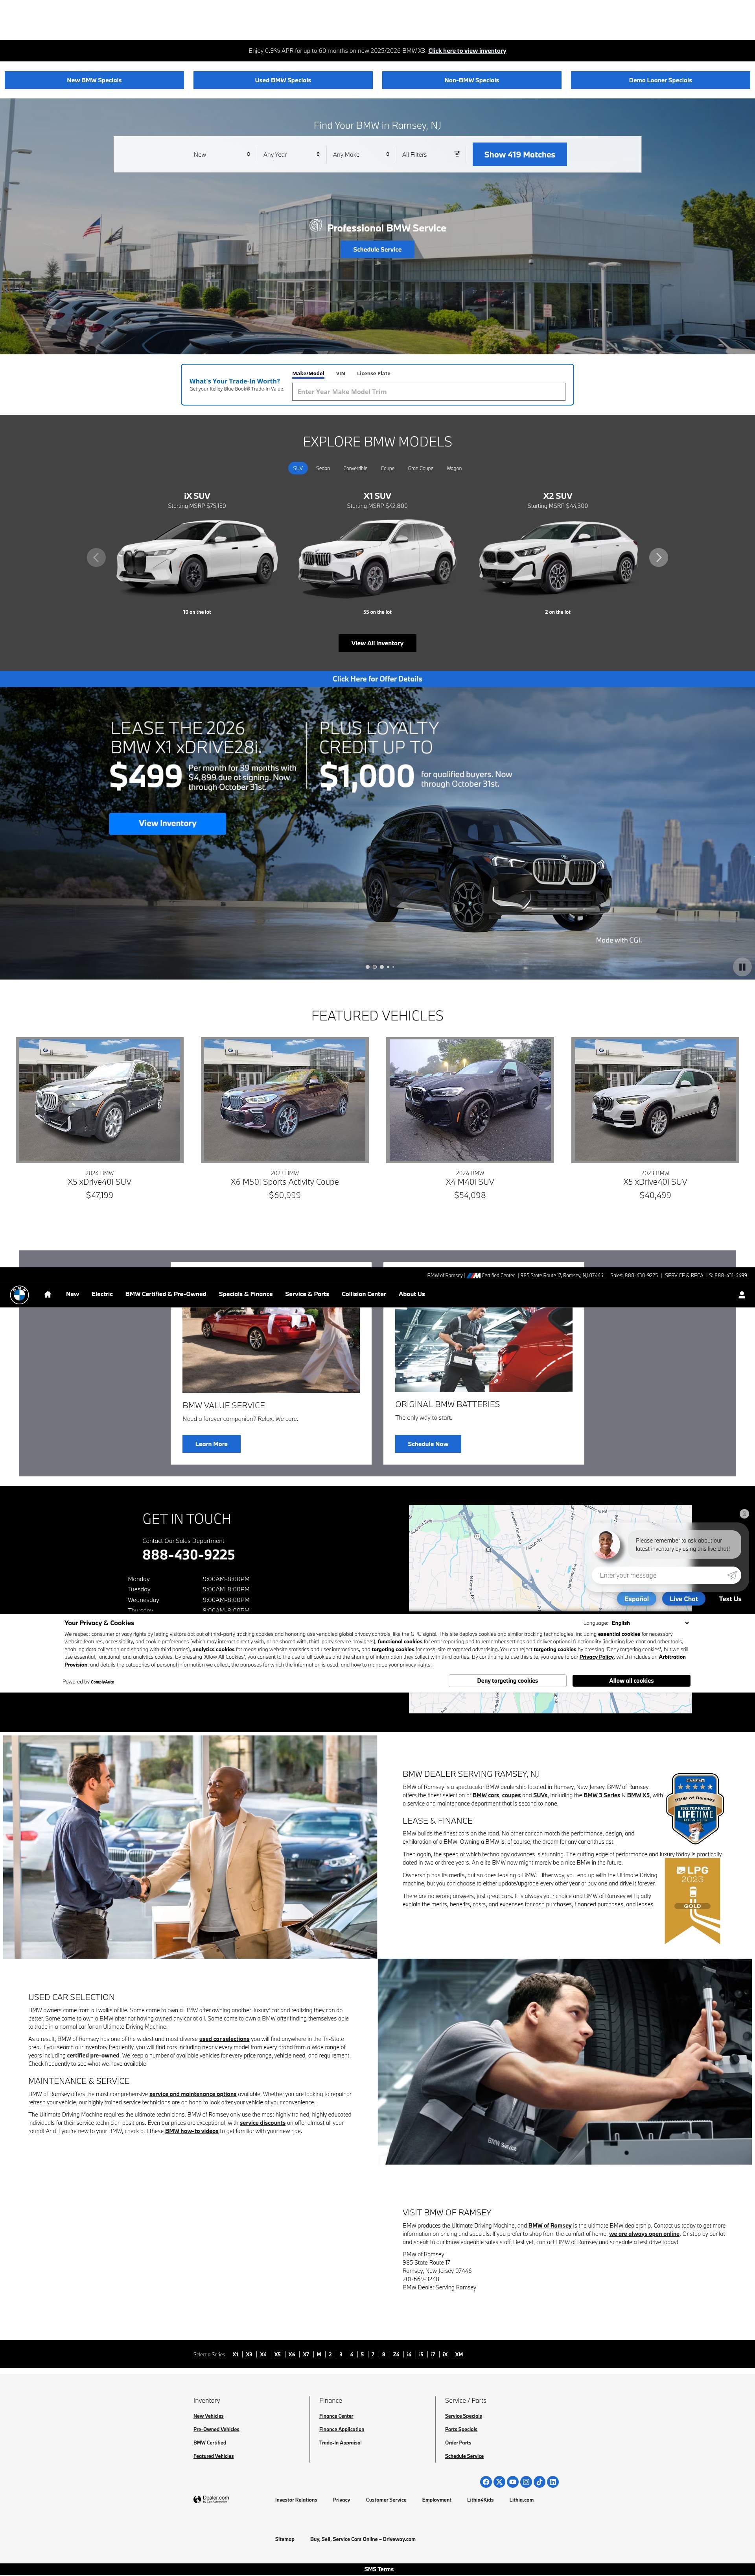Click View All Inventory button

(377, 643)
